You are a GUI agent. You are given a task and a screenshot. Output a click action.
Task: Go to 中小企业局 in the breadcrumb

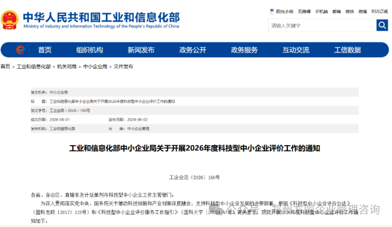[x=95, y=66]
